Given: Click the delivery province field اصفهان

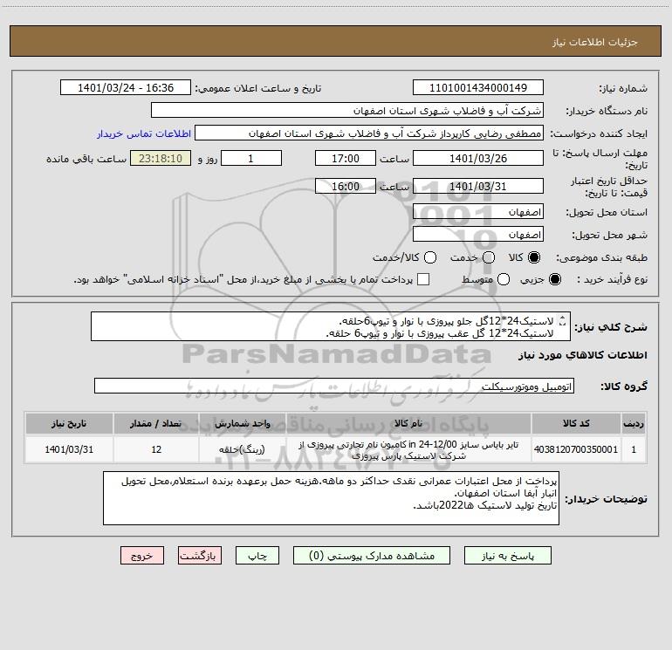Looking at the screenshot, I should pyautogui.click(x=478, y=211).
